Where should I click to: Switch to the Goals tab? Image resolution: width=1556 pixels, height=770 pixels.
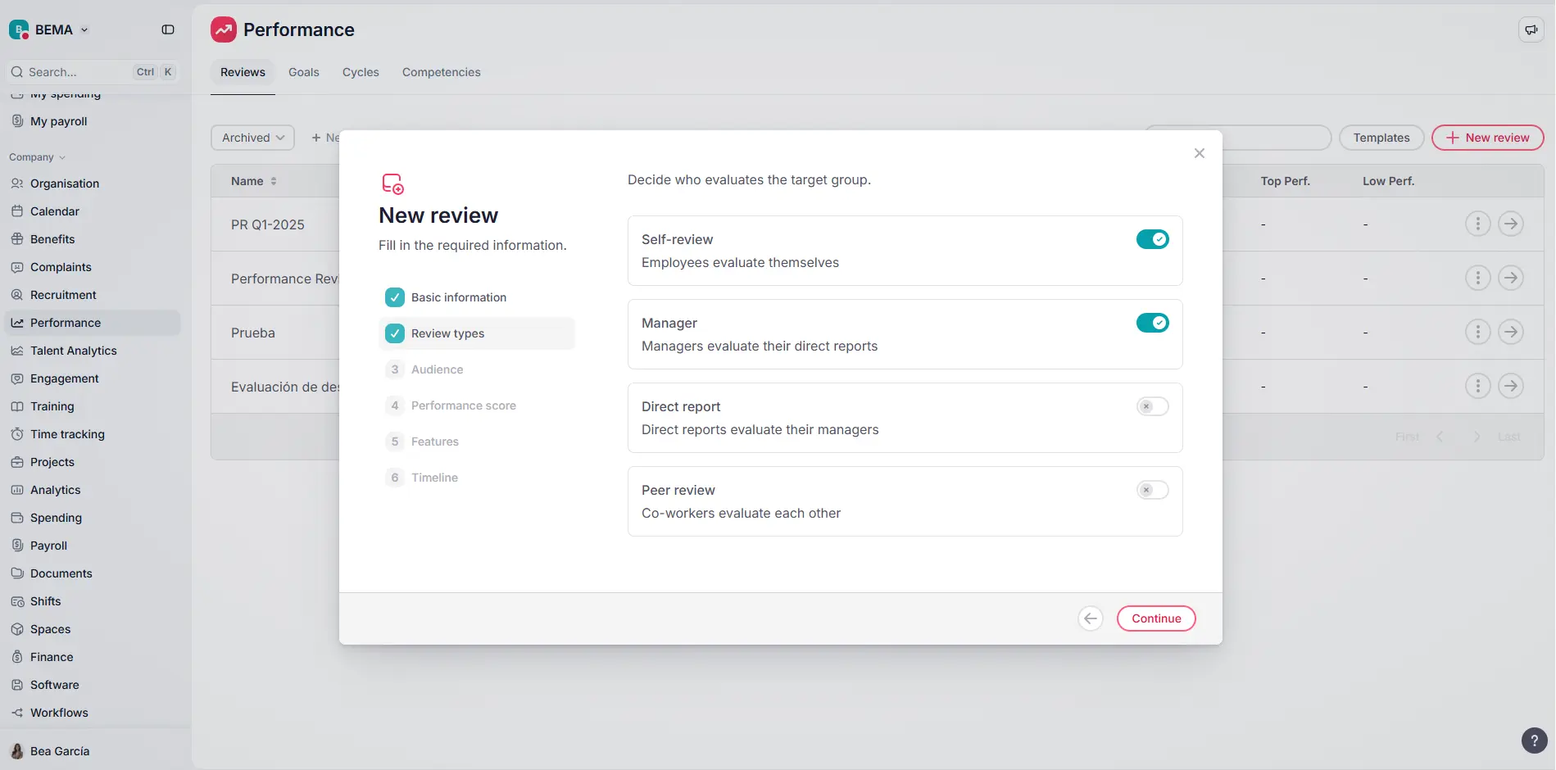[304, 72]
